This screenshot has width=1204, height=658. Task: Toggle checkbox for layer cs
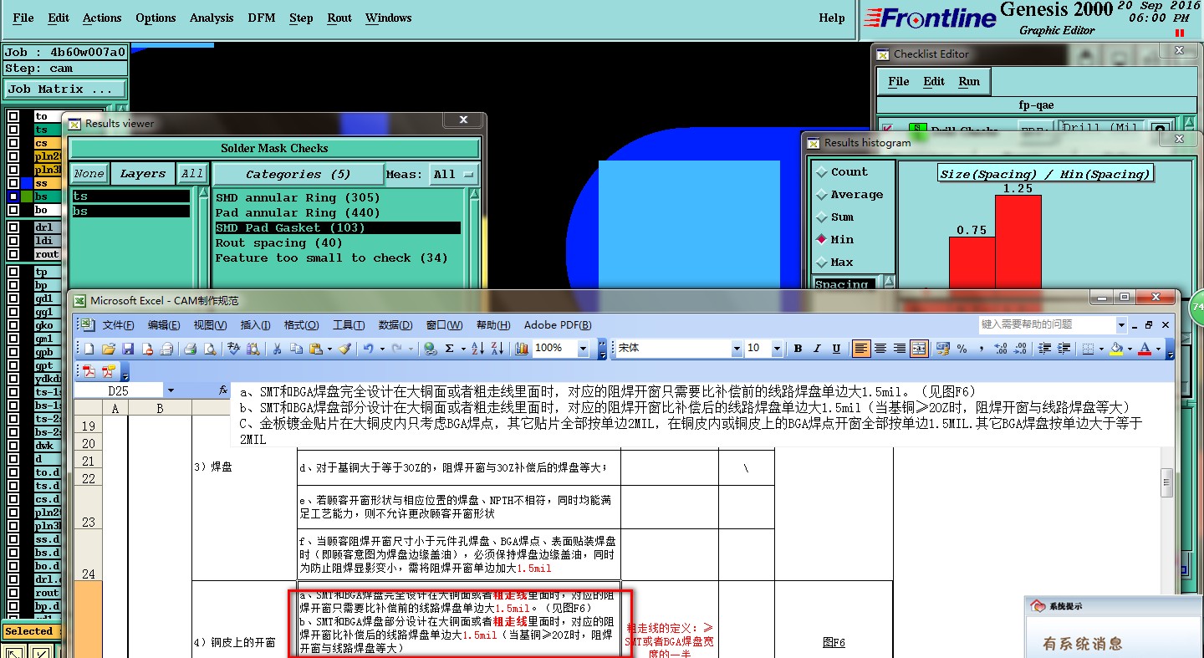13,143
